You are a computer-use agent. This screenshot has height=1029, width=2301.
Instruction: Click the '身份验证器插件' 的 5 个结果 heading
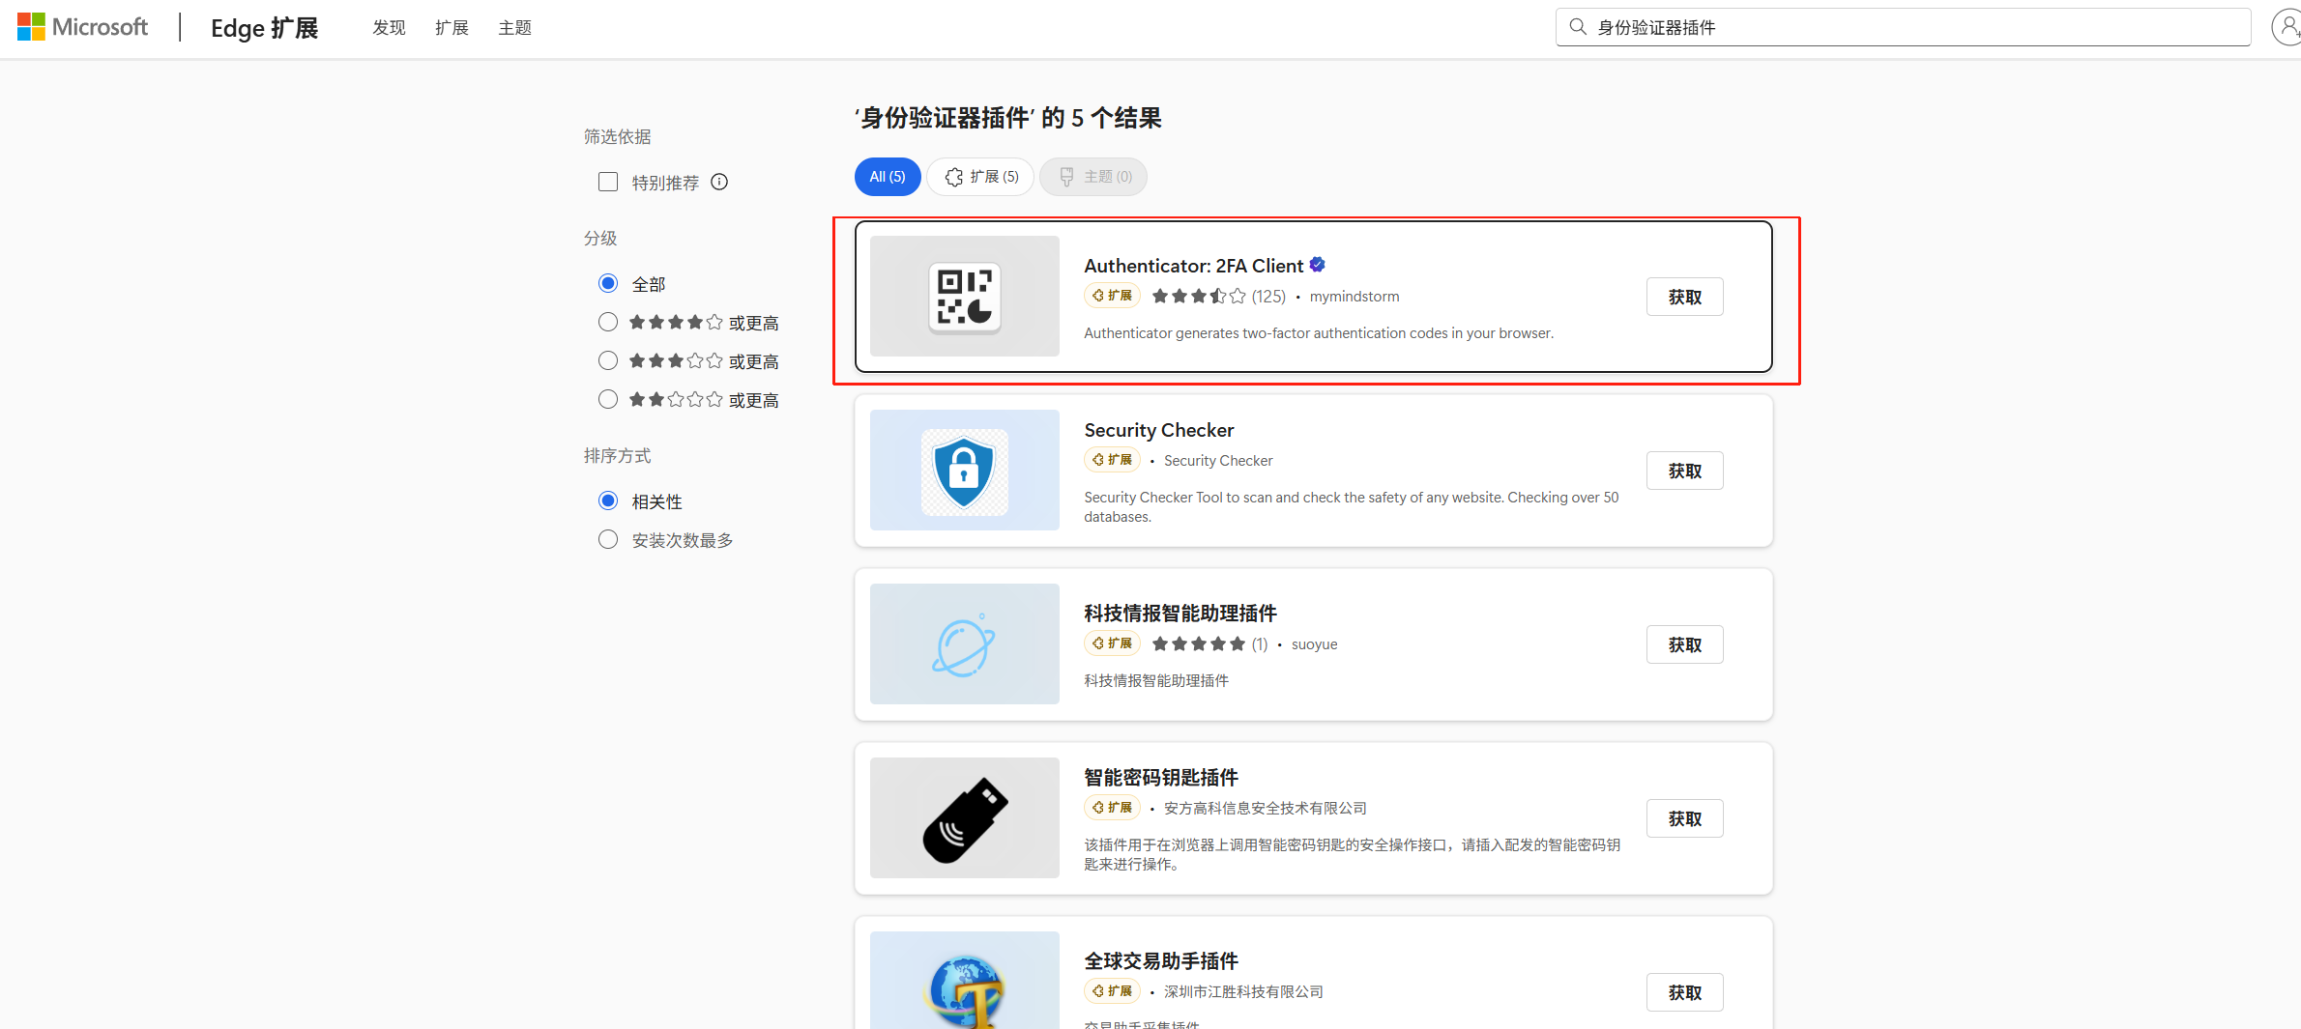coord(1008,118)
